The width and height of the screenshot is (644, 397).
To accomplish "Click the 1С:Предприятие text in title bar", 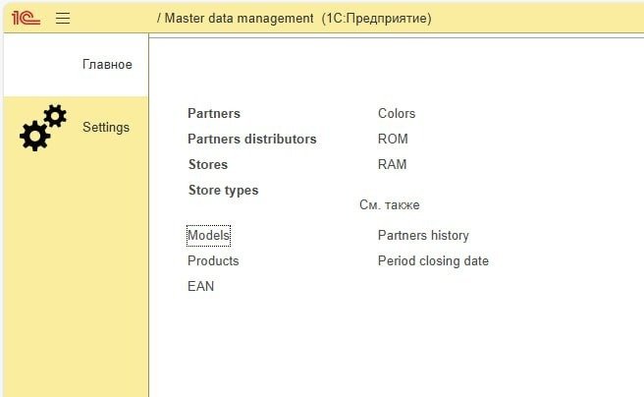I will 377,19.
